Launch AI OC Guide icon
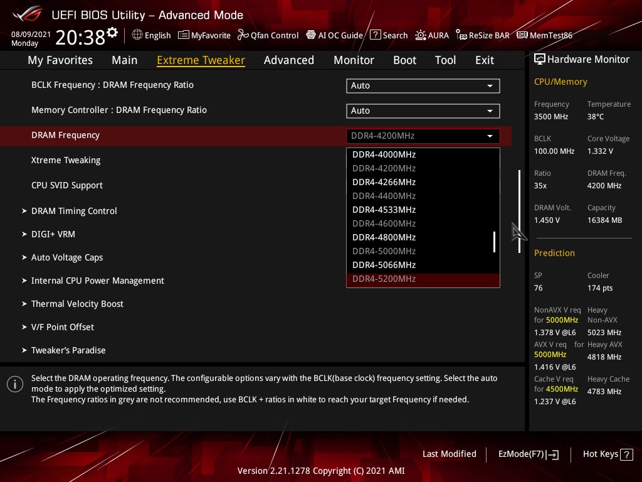Image resolution: width=642 pixels, height=482 pixels. point(311,35)
